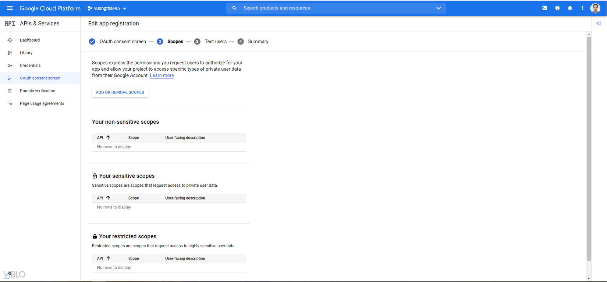Screen dimensions: 607x282
Task: Click the search products and resources field
Action: pos(336,8)
